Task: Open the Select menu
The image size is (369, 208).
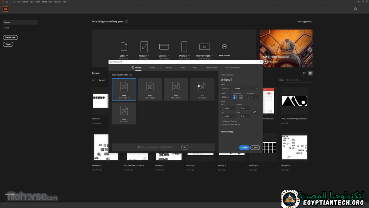Action: pyautogui.click(x=38, y=2)
